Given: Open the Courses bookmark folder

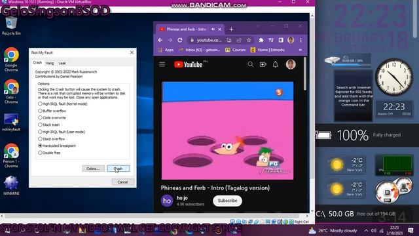Looking at the screenshot, I should (x=236, y=50).
